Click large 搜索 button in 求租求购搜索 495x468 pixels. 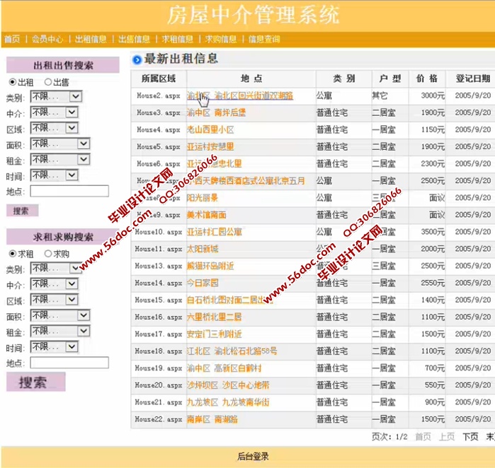(36, 382)
